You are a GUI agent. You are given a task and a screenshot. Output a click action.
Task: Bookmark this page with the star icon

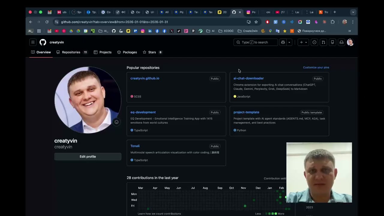tap(256, 22)
